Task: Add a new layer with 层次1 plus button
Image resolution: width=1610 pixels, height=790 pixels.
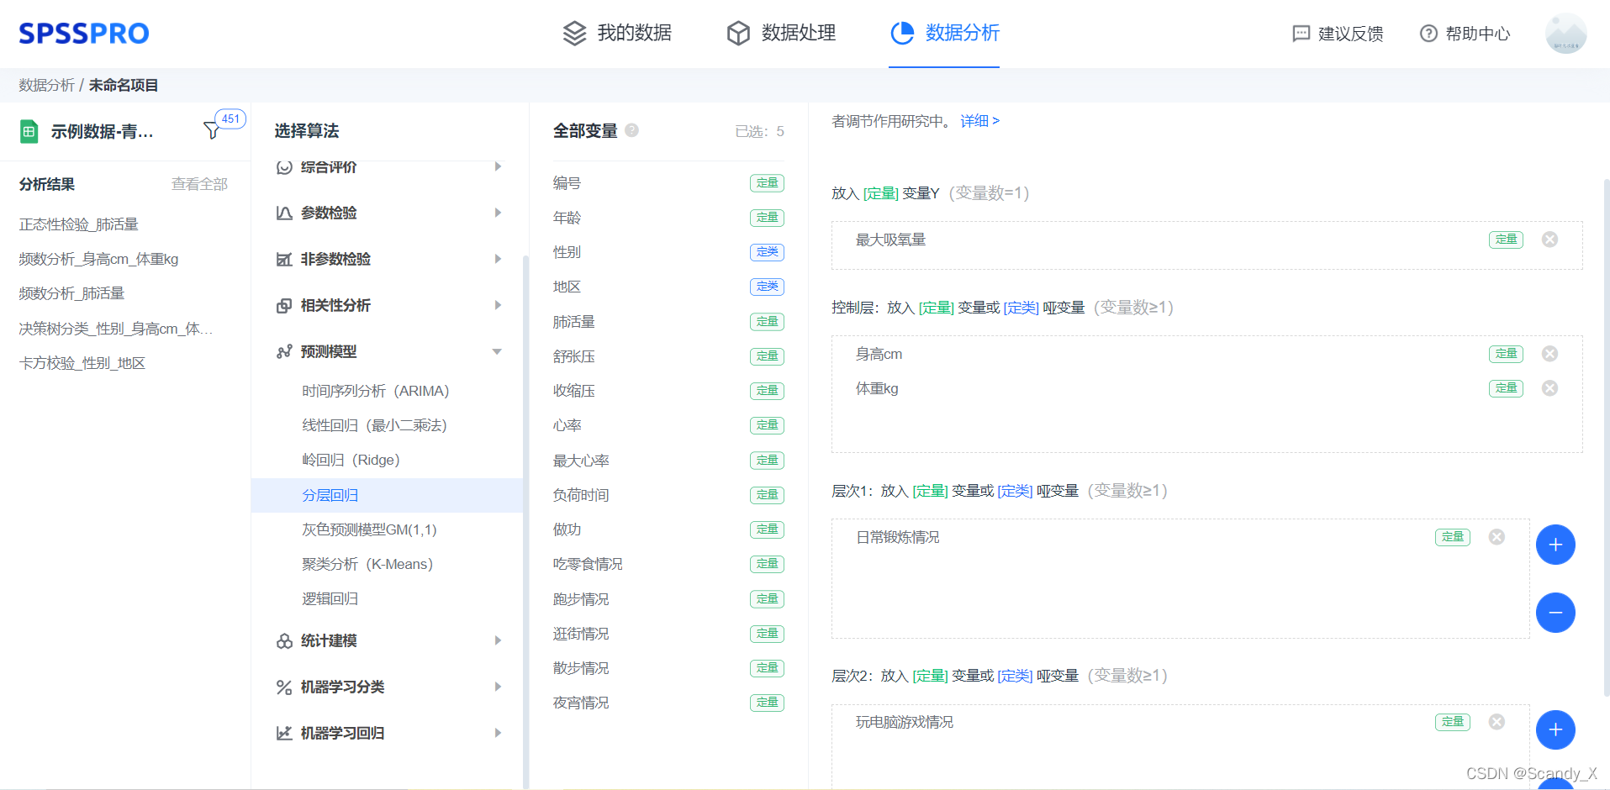Action: coord(1555,545)
